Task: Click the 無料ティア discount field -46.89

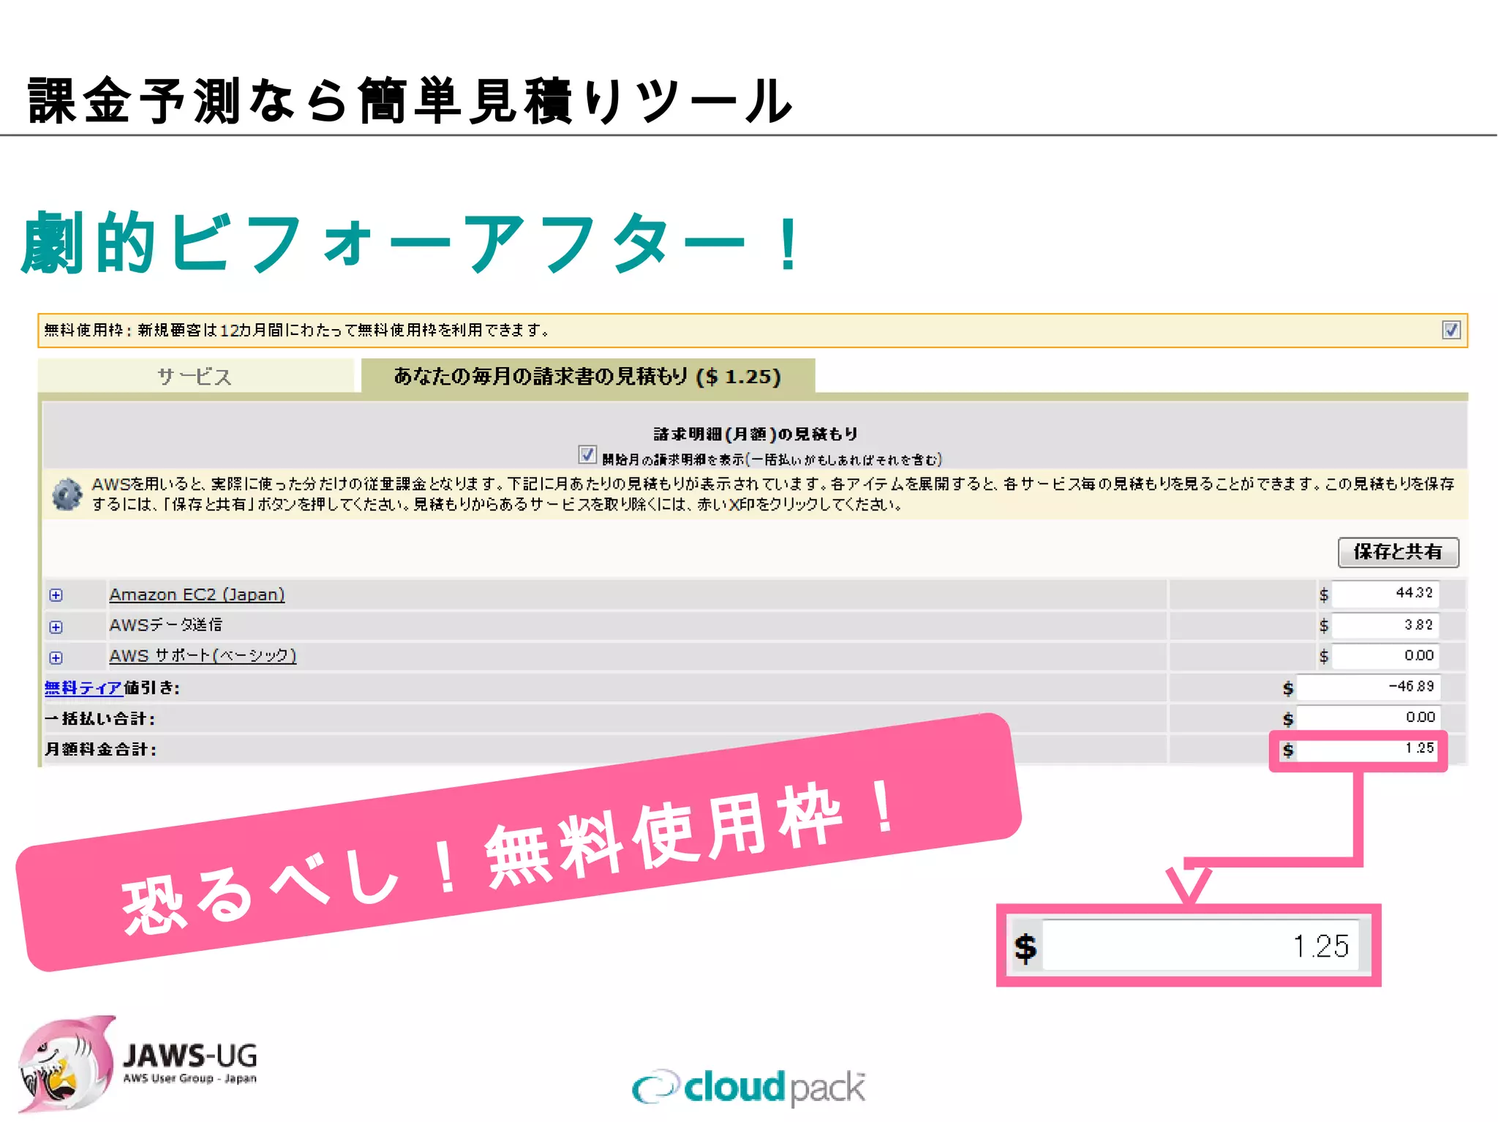Action: pos(1368,687)
